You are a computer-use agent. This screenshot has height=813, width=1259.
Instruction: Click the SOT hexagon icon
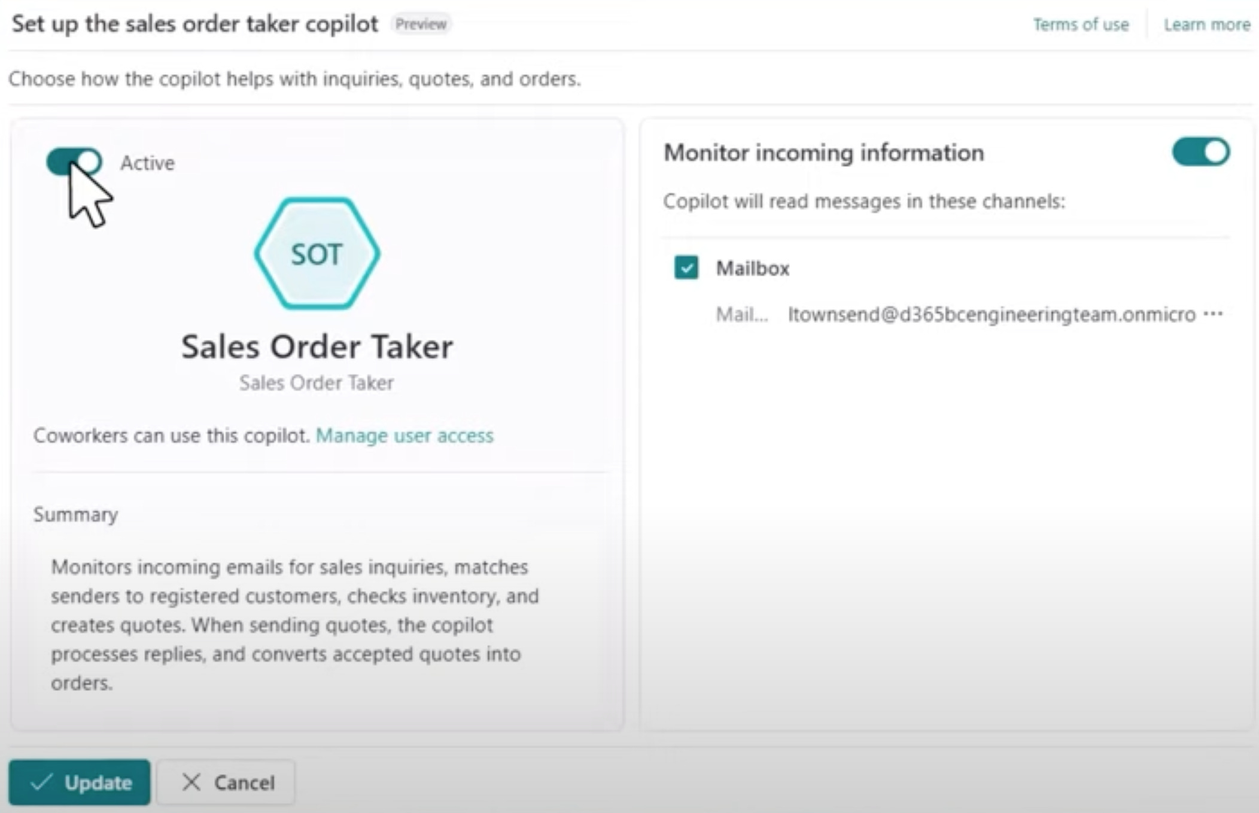click(x=317, y=254)
